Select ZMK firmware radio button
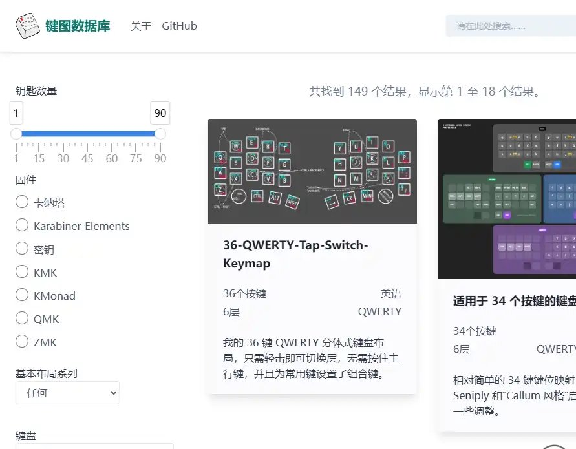This screenshot has height=449, width=576. pyautogui.click(x=22, y=341)
